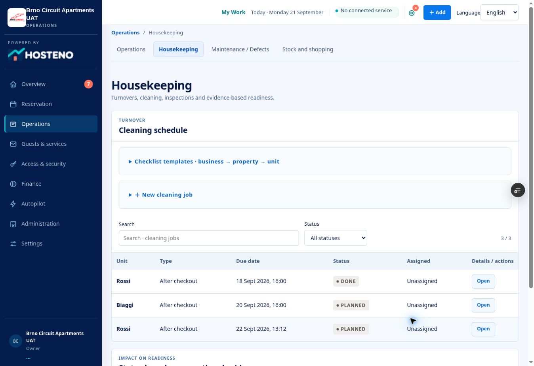Viewport: 534px width, 366px height.
Task: Click the Reservation calendar icon
Action: [x=13, y=104]
